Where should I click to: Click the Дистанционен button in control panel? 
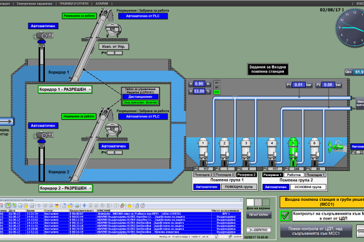click(x=140, y=97)
